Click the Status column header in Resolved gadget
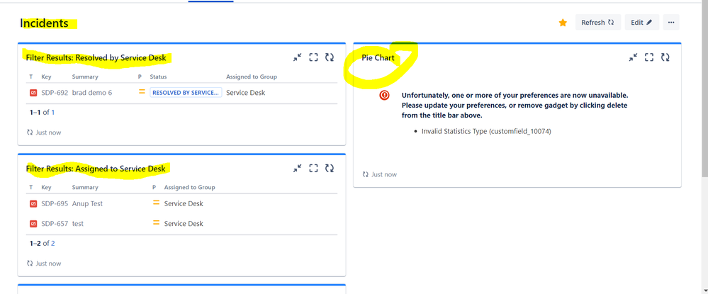Image resolution: width=708 pixels, height=294 pixels. pyautogui.click(x=158, y=77)
